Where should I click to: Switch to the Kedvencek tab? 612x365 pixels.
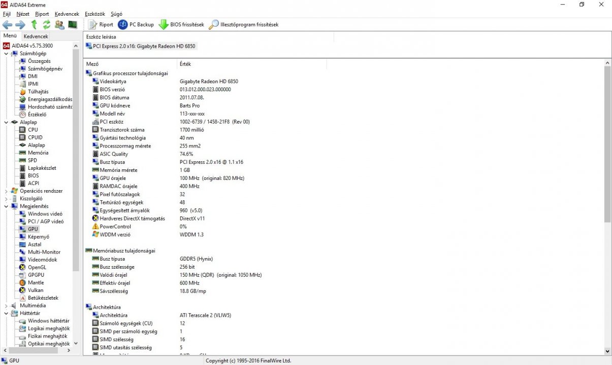[x=36, y=36]
